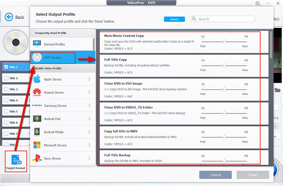This screenshot has width=283, height=186.
Task: Open the Target Format icon
Action: pos(16,160)
